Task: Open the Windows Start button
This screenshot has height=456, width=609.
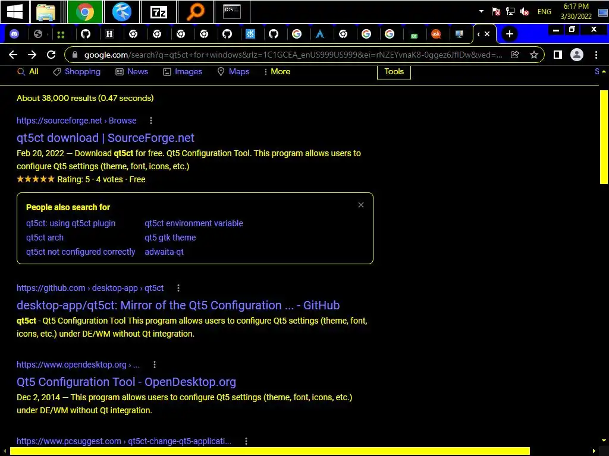Action: [15, 12]
